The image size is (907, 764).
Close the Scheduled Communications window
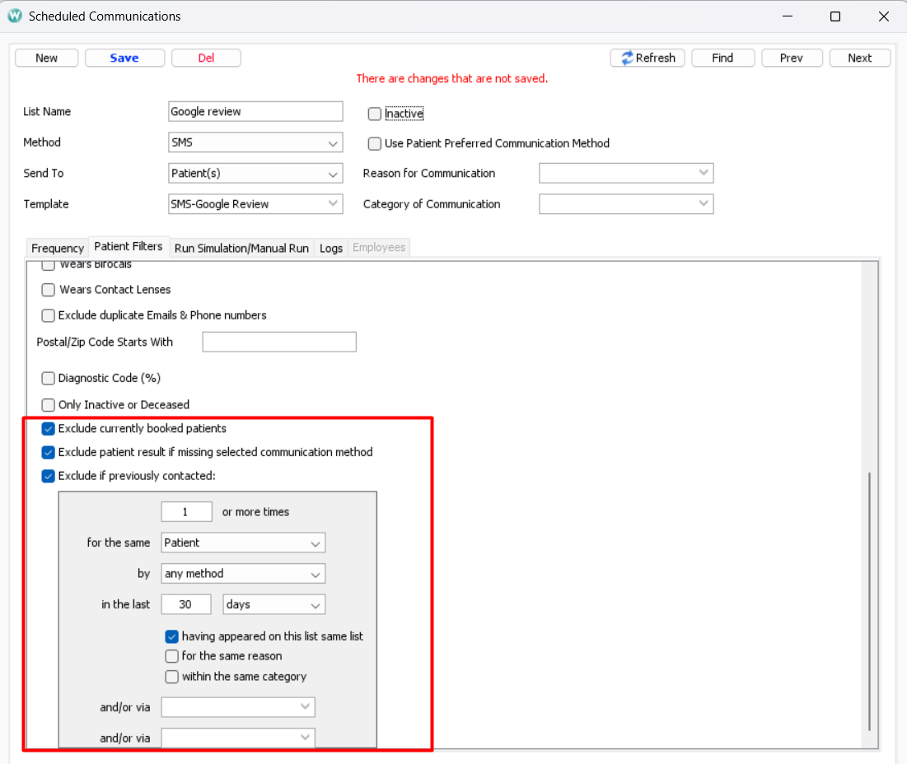pos(884,16)
